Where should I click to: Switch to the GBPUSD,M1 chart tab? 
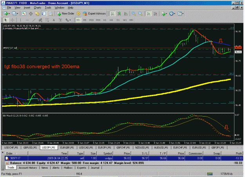pos(30,148)
